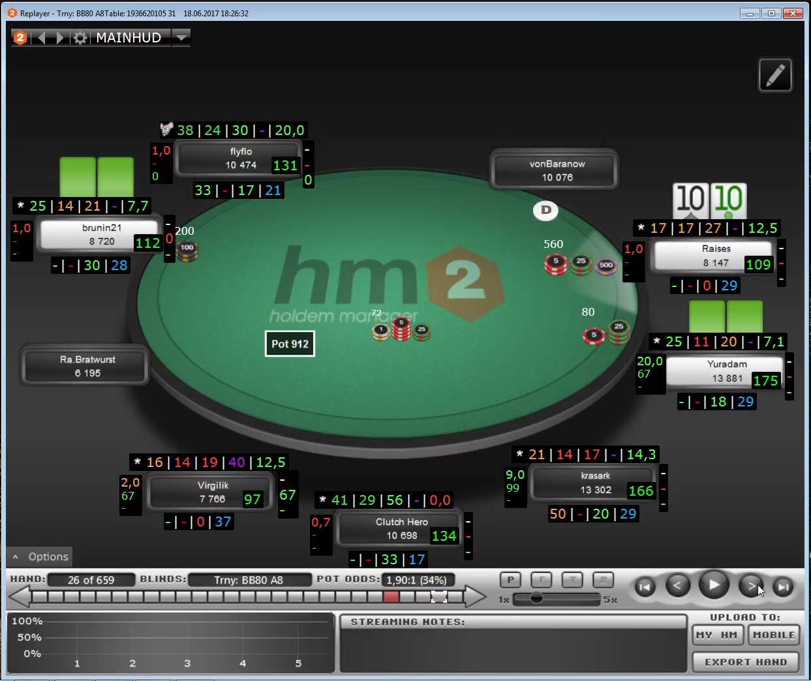Jump to Turn street with T button
This screenshot has width=811, height=681.
tap(572, 579)
